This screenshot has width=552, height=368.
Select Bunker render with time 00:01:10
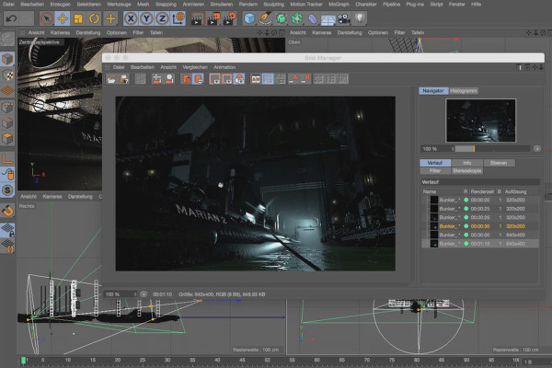pos(480,244)
